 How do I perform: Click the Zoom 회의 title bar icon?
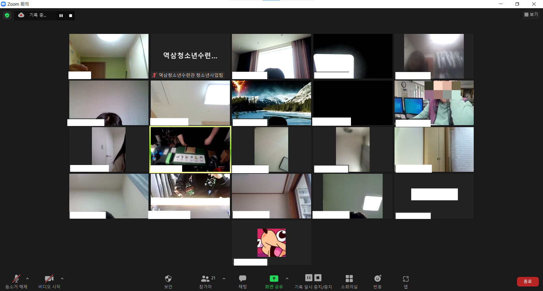pos(3,4)
